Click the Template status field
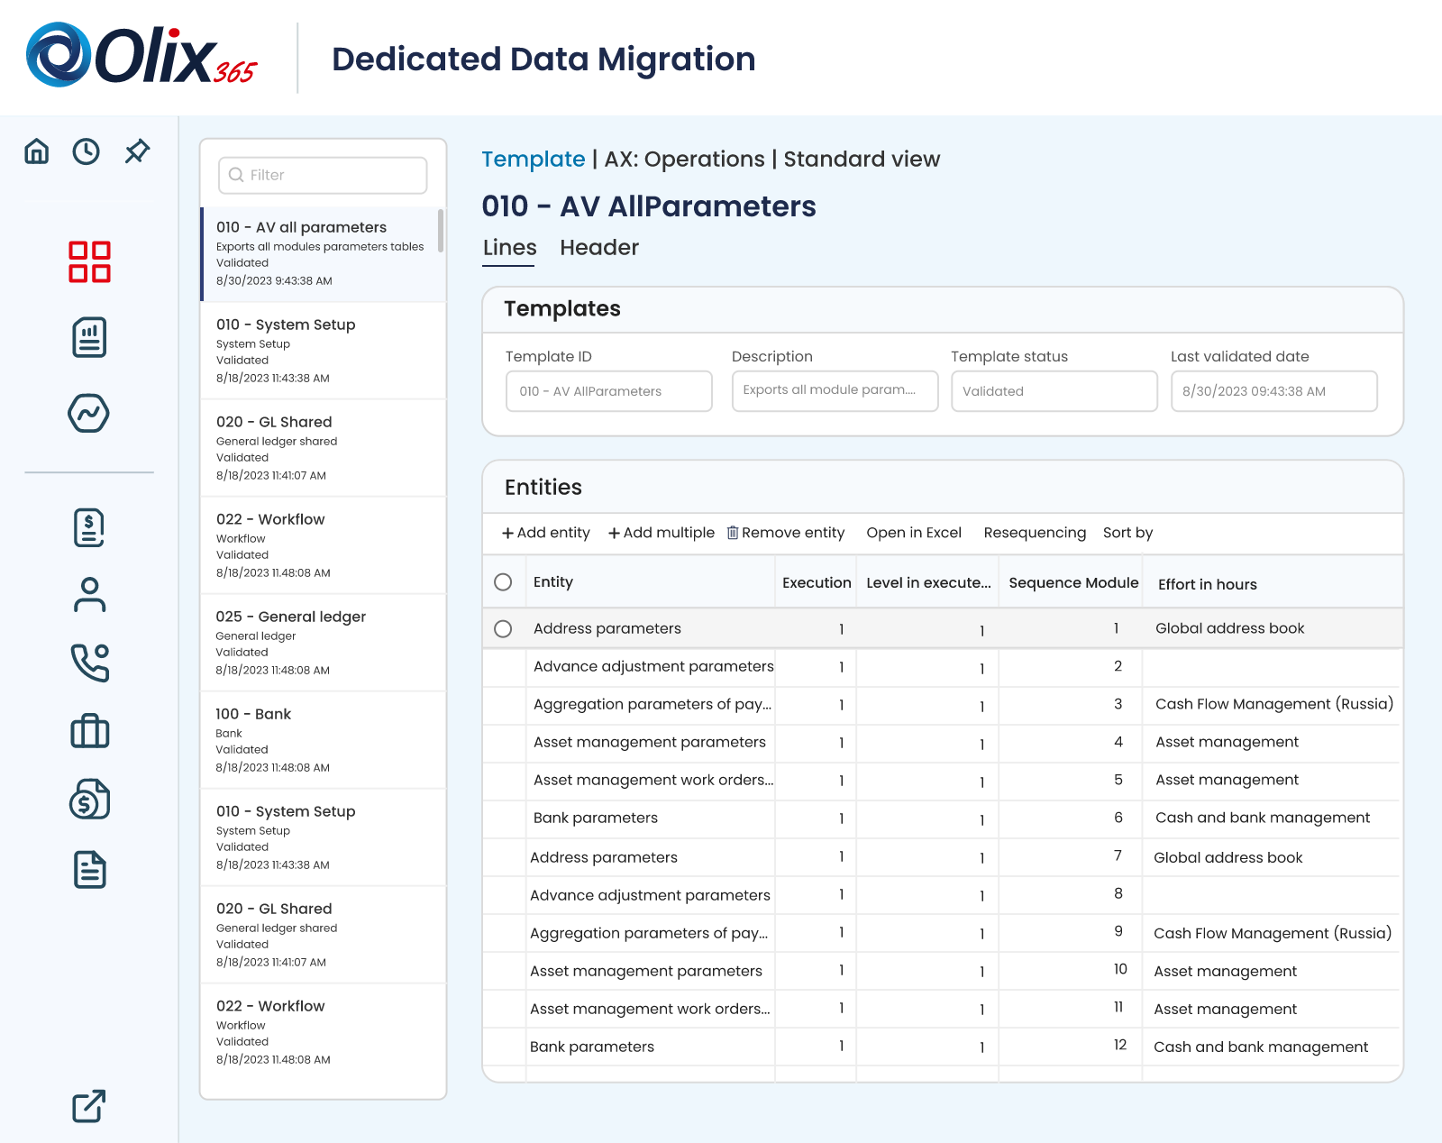 click(x=1054, y=391)
